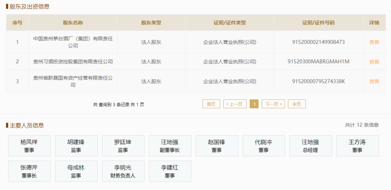
Task: Open 罗廷坤 监事 personnel card
Action: coord(123,146)
